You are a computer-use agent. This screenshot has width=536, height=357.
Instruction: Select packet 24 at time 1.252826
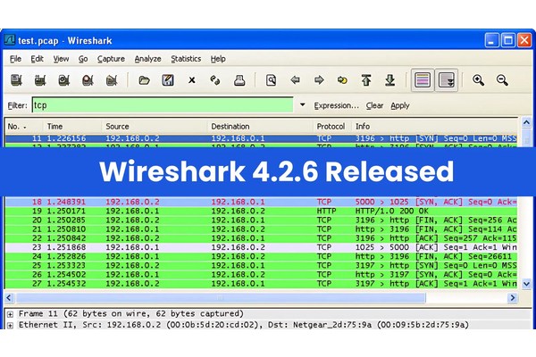(261, 256)
